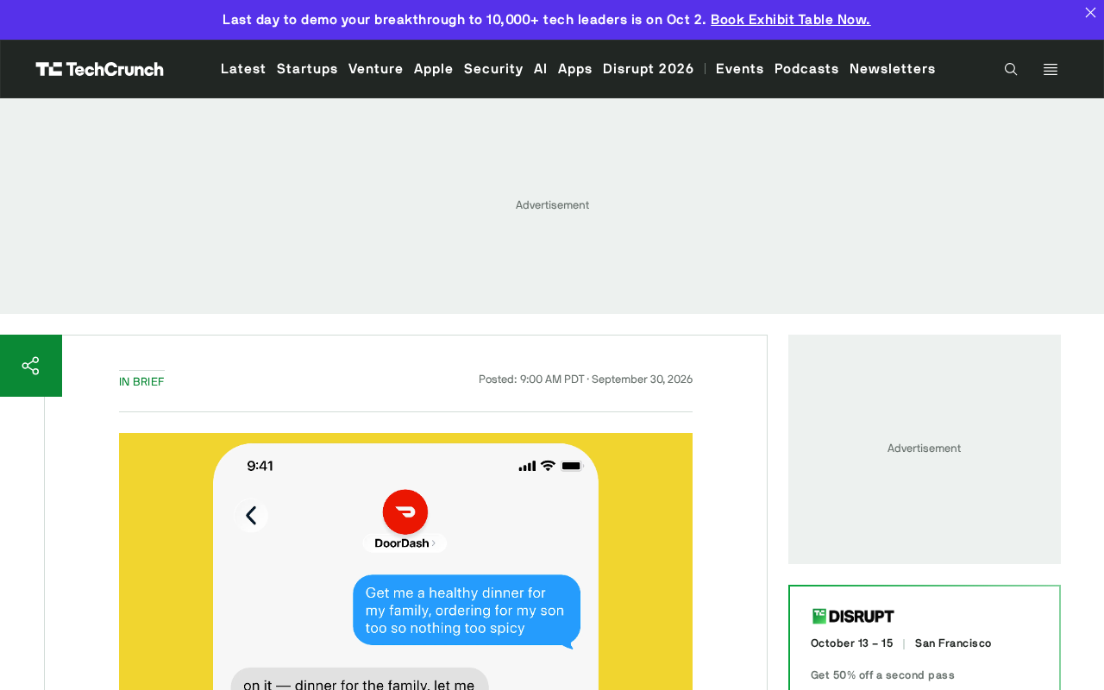Click the blue healthy dinner message bubble
Viewport: 1104px width, 690px height.
pyautogui.click(x=467, y=610)
